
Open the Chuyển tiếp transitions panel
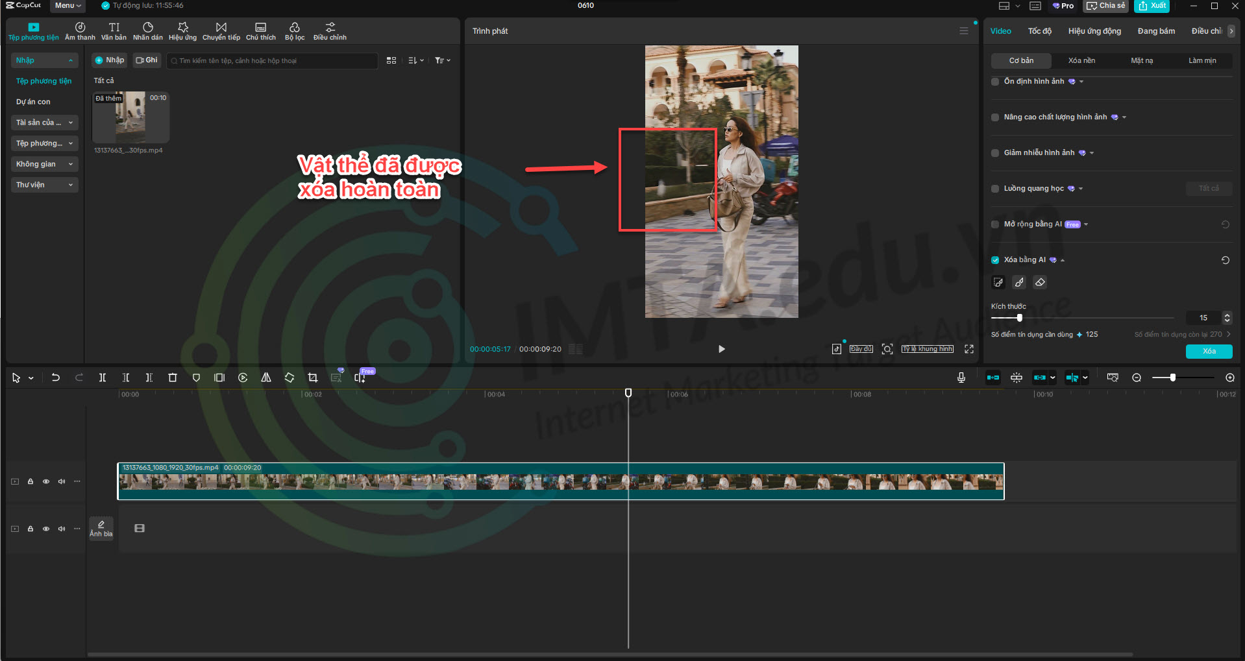[x=221, y=31]
